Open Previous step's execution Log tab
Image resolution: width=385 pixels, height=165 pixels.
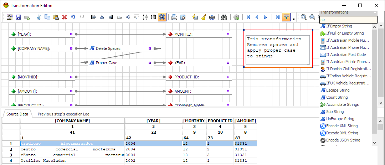click(x=63, y=114)
